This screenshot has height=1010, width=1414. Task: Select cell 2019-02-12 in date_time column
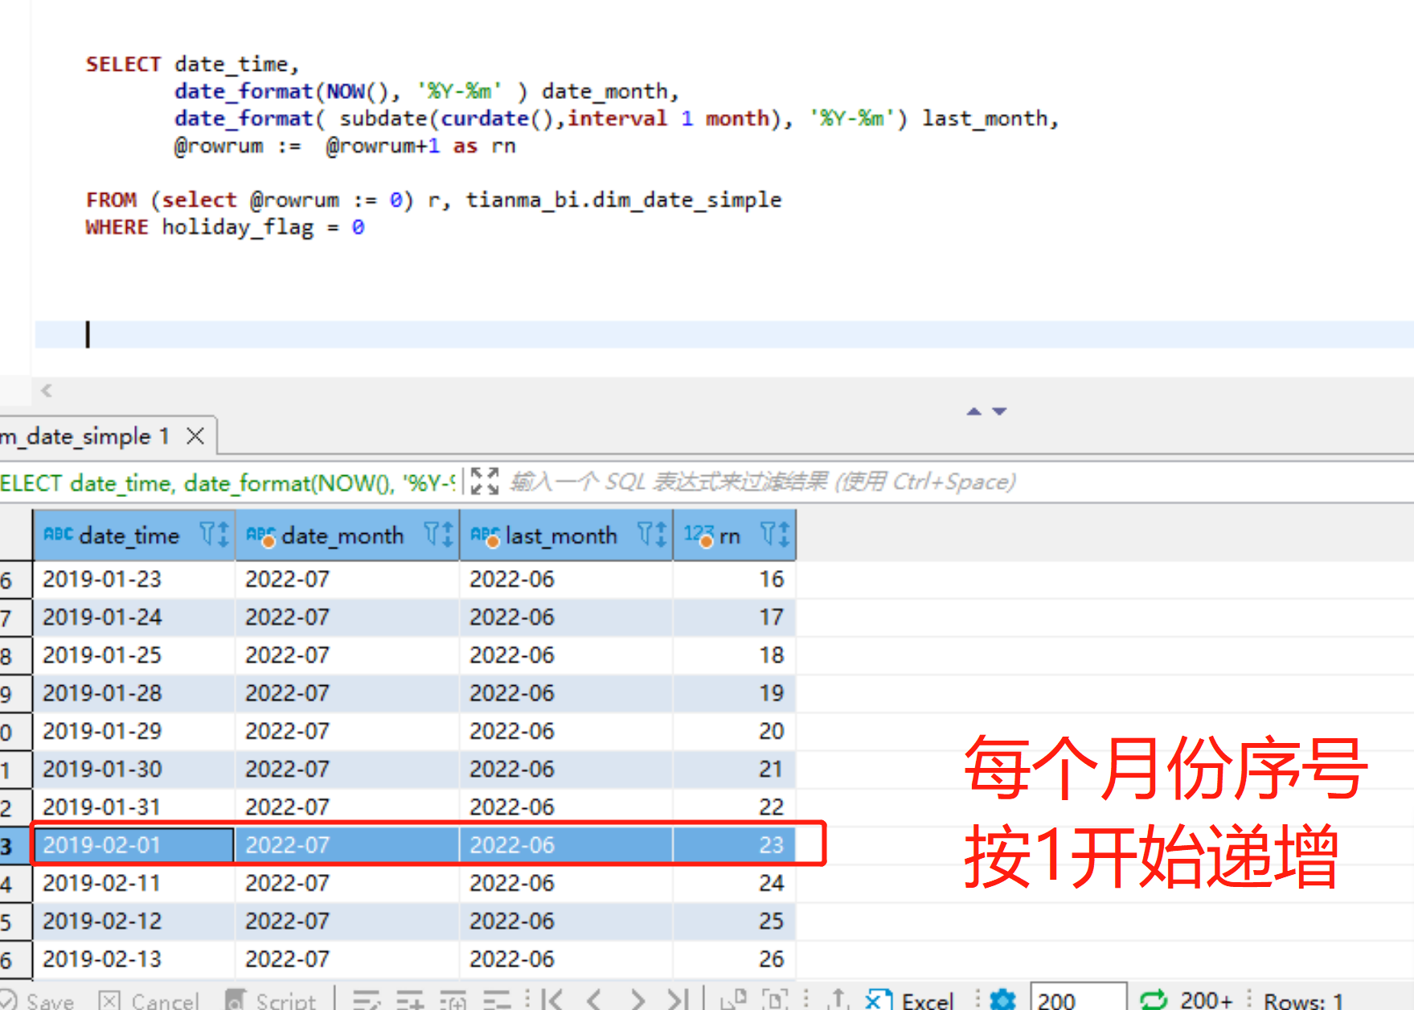(x=133, y=921)
